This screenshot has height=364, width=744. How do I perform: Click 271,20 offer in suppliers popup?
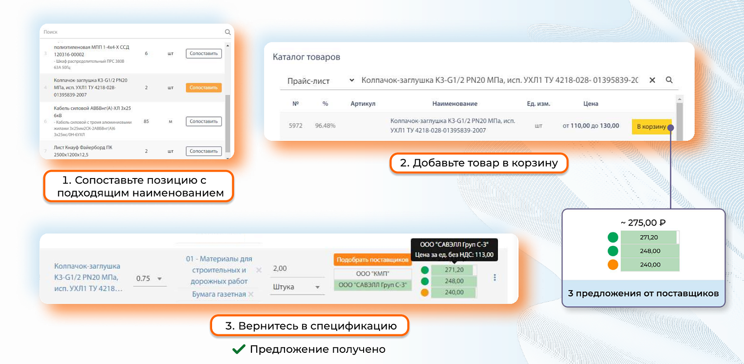point(650,237)
